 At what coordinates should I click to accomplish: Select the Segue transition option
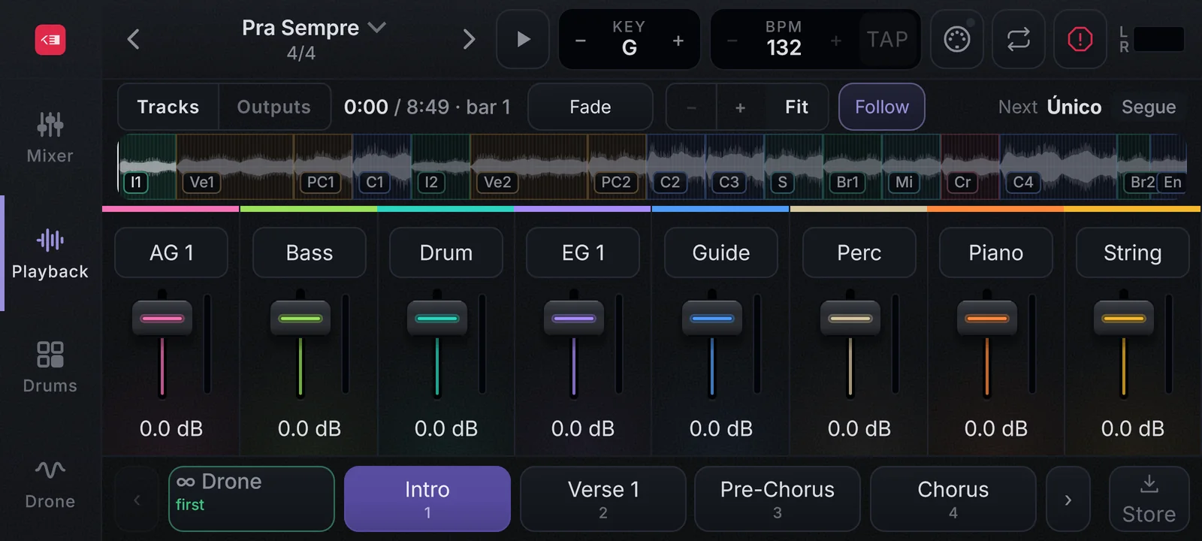click(1149, 107)
